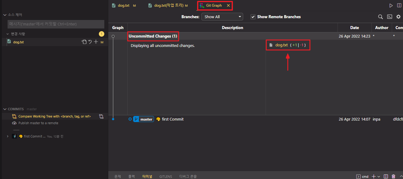Collapse the 변경 사항 group

pos(8,34)
